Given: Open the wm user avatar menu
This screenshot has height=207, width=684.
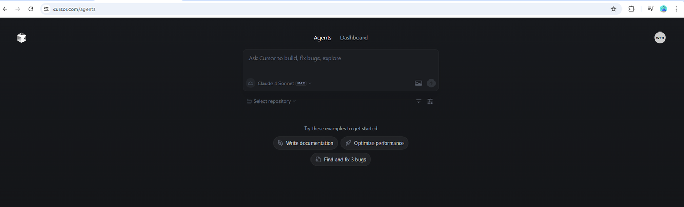Looking at the screenshot, I should pos(660,37).
